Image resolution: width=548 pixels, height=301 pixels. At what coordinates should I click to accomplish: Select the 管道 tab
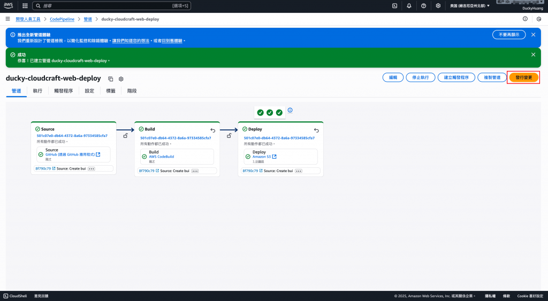(16, 91)
